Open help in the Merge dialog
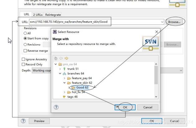The height and width of the screenshot is (128, 196). pyautogui.click(x=23, y=121)
